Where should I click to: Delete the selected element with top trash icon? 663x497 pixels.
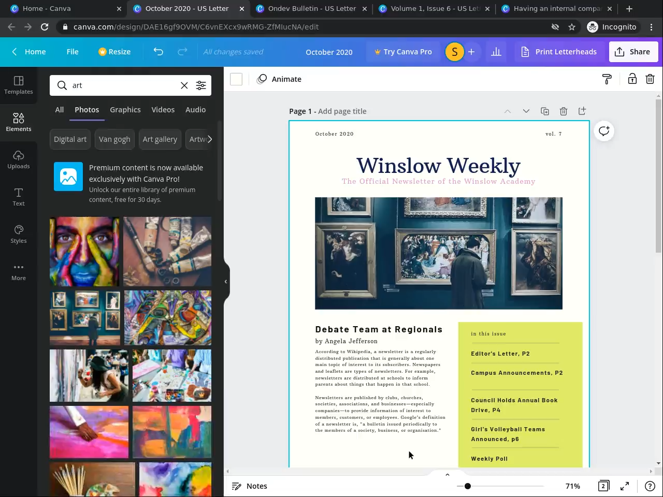[650, 79]
